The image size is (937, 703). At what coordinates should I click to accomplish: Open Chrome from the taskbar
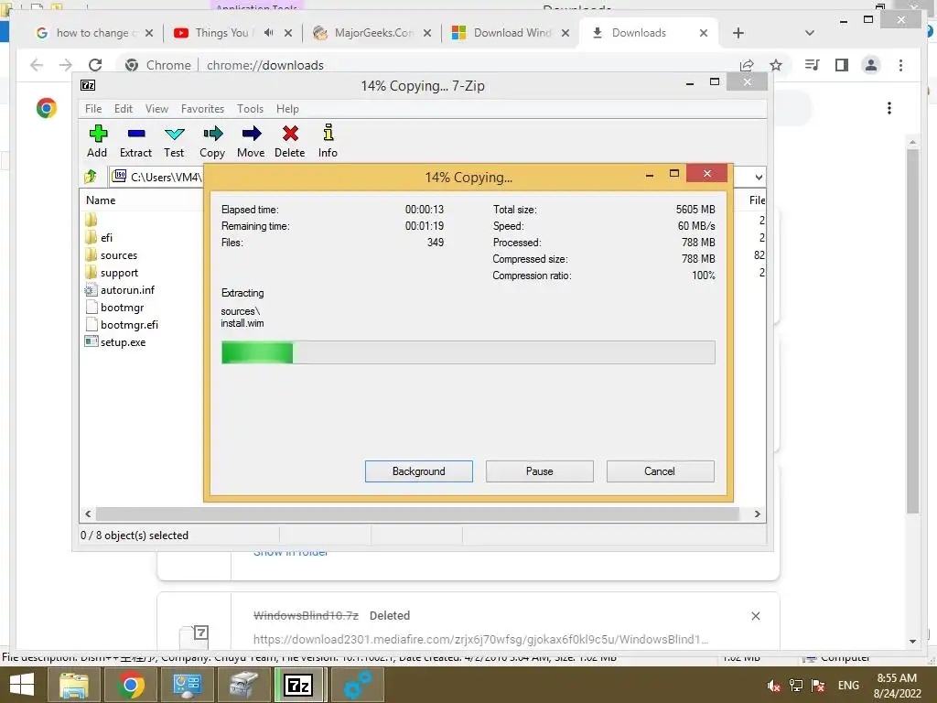click(x=131, y=685)
